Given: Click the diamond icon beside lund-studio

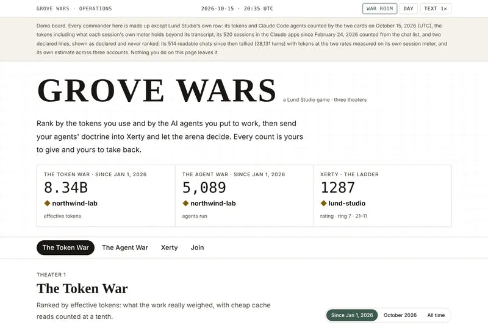Looking at the screenshot, I should pos(324,203).
